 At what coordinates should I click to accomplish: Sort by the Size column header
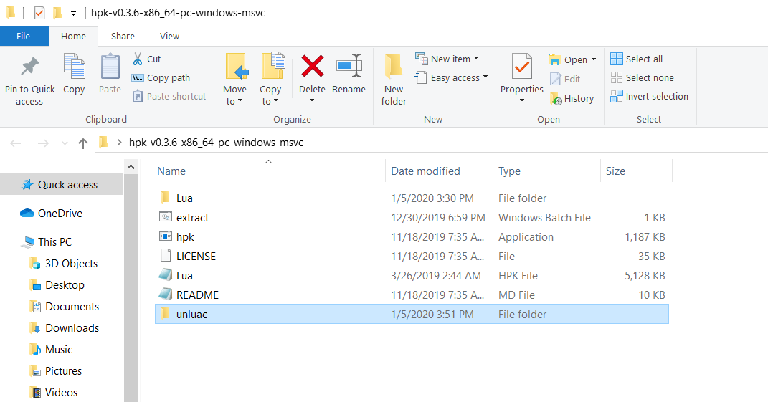coord(615,171)
